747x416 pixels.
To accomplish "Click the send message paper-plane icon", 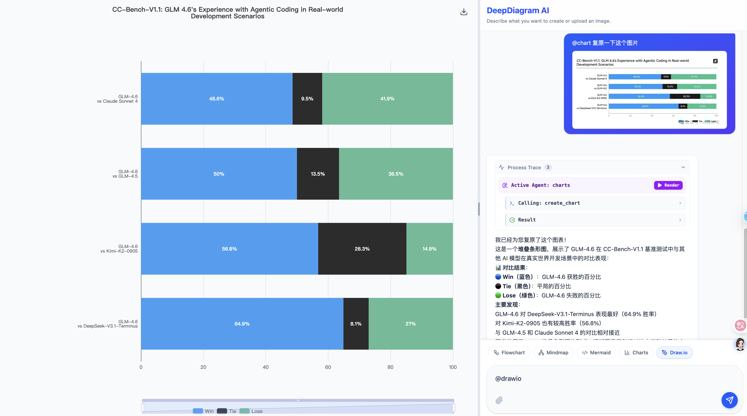I will [x=730, y=400].
